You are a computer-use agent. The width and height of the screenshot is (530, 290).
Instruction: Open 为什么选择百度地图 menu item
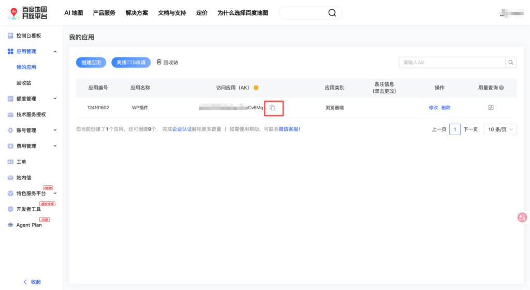click(243, 13)
